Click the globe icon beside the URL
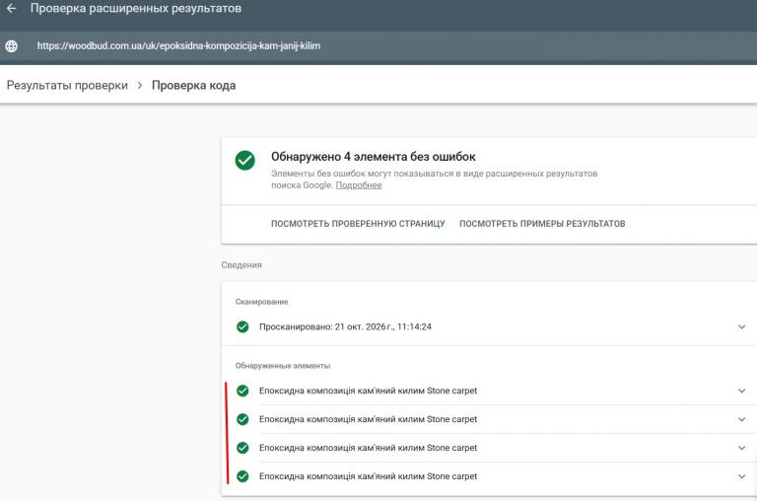Image resolution: width=757 pixels, height=501 pixels. tap(11, 46)
